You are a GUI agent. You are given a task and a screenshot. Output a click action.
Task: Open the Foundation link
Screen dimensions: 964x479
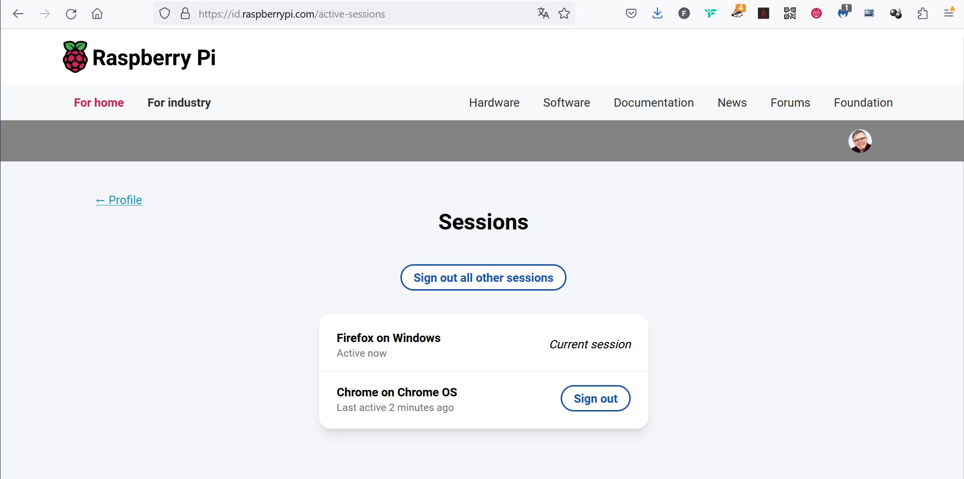click(864, 103)
